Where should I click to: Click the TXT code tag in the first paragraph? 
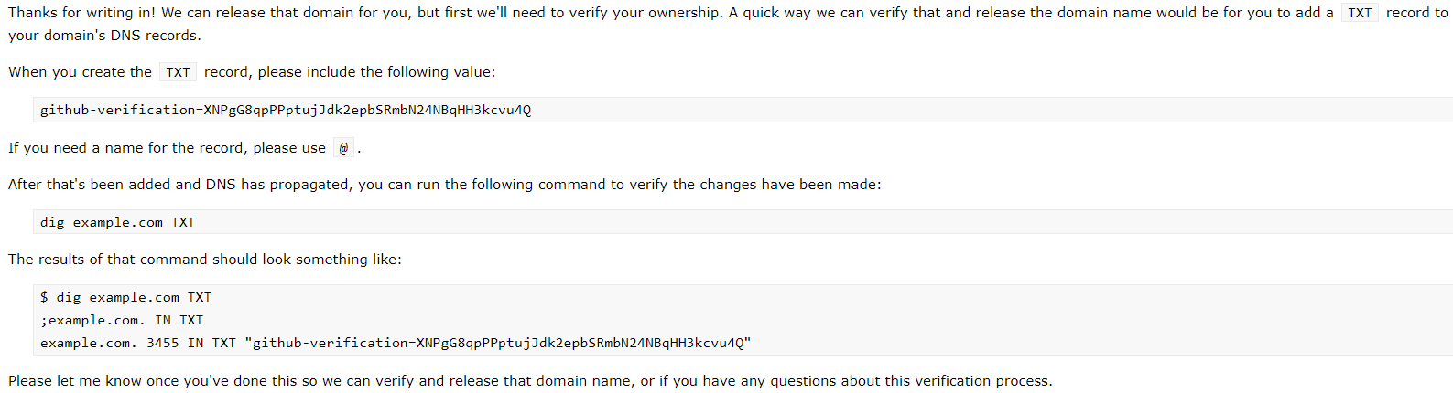[x=1360, y=13]
